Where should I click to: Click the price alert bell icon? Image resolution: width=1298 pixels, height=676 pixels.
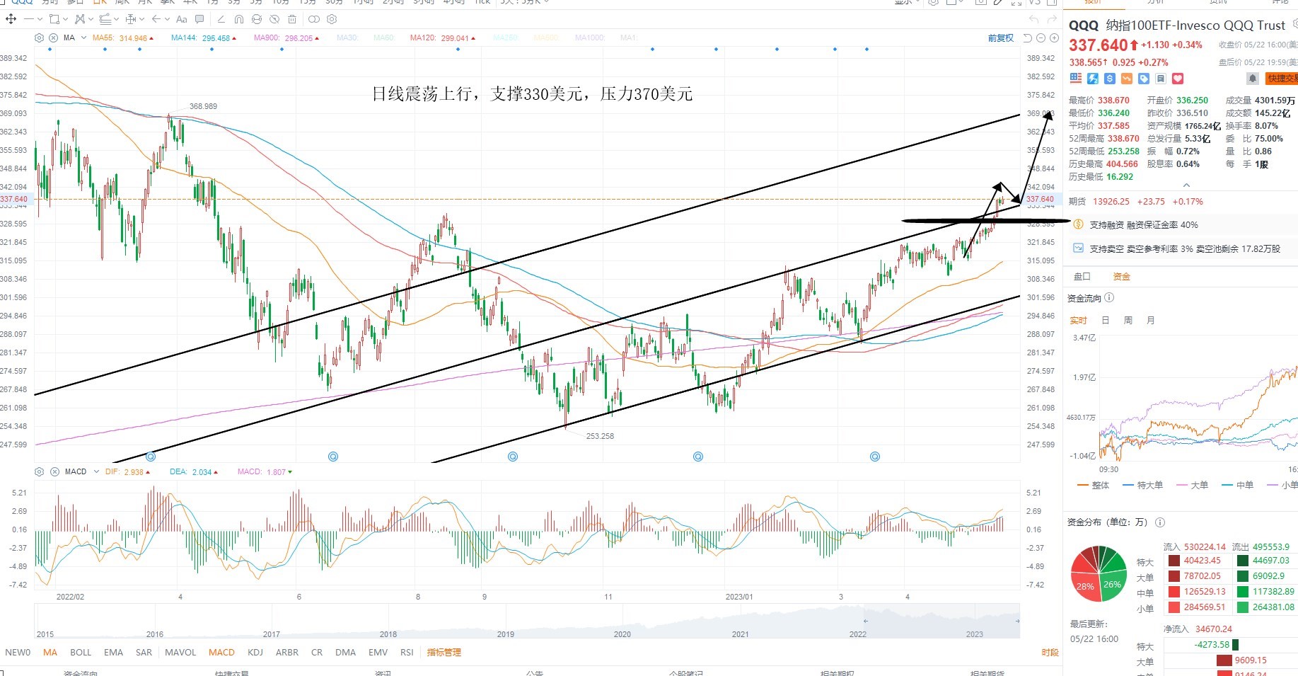pyautogui.click(x=1253, y=79)
